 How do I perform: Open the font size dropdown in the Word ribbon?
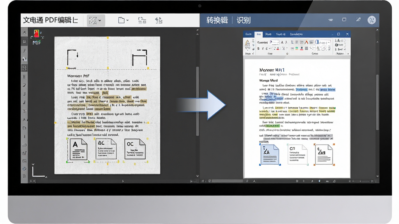pyautogui.click(x=275, y=42)
